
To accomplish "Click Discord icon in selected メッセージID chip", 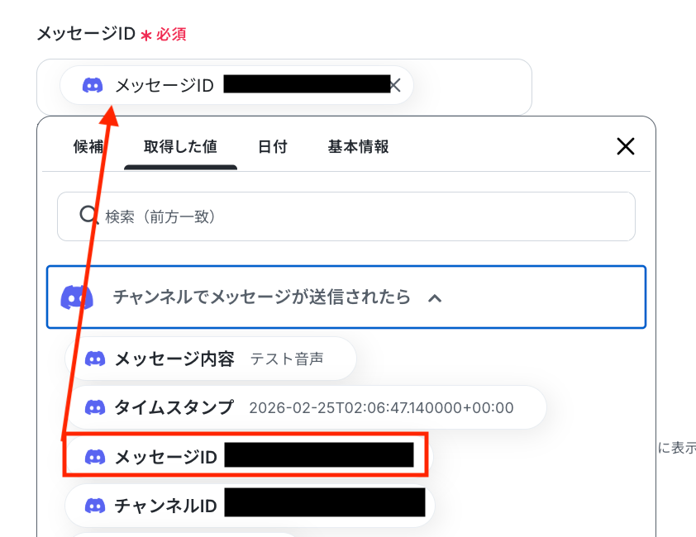I will 93,85.
